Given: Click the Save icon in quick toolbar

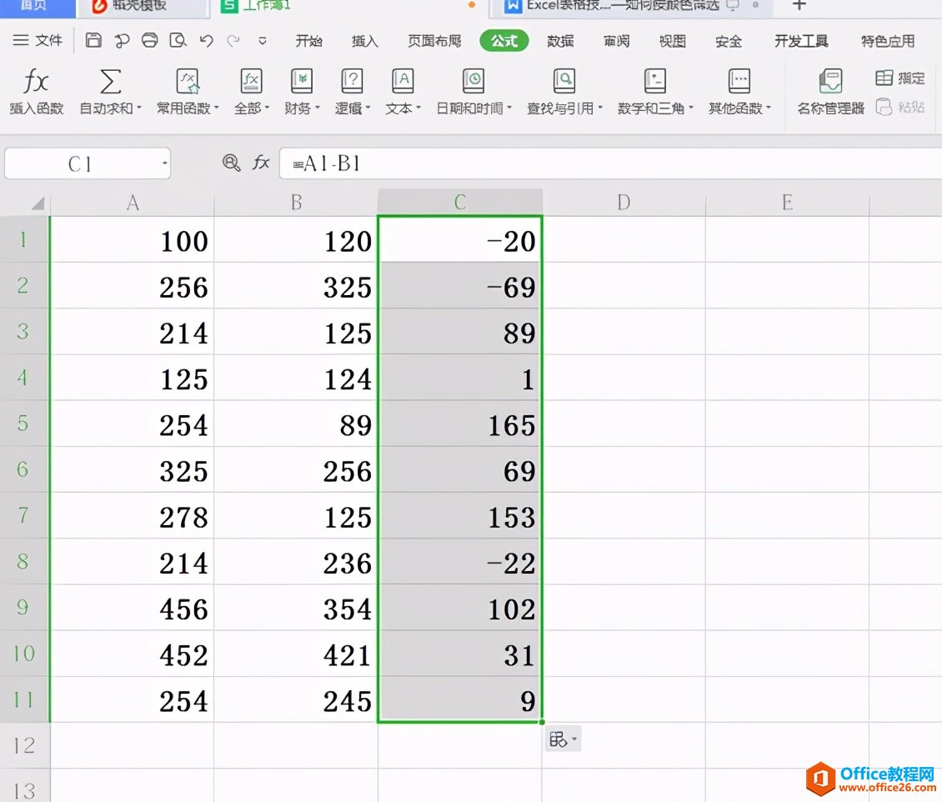Looking at the screenshot, I should click(x=94, y=40).
